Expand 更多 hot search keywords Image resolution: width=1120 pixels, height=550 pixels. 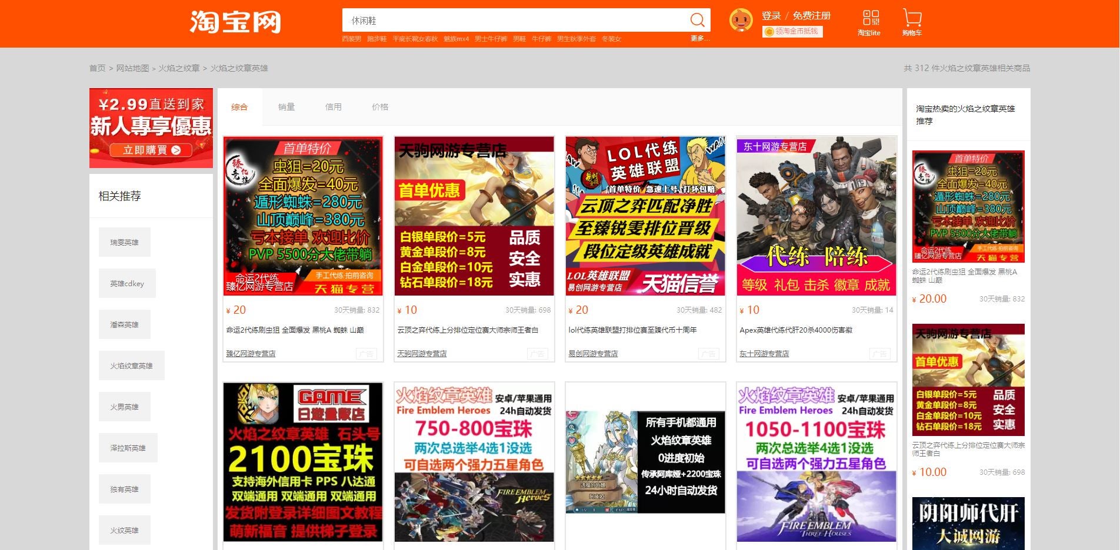point(699,39)
